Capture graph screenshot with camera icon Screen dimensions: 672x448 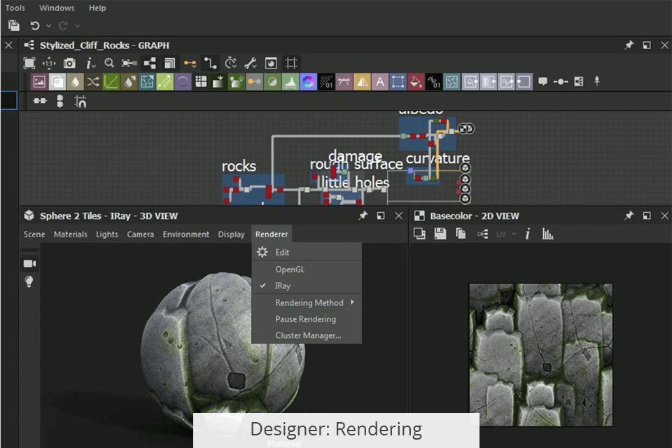[69, 64]
